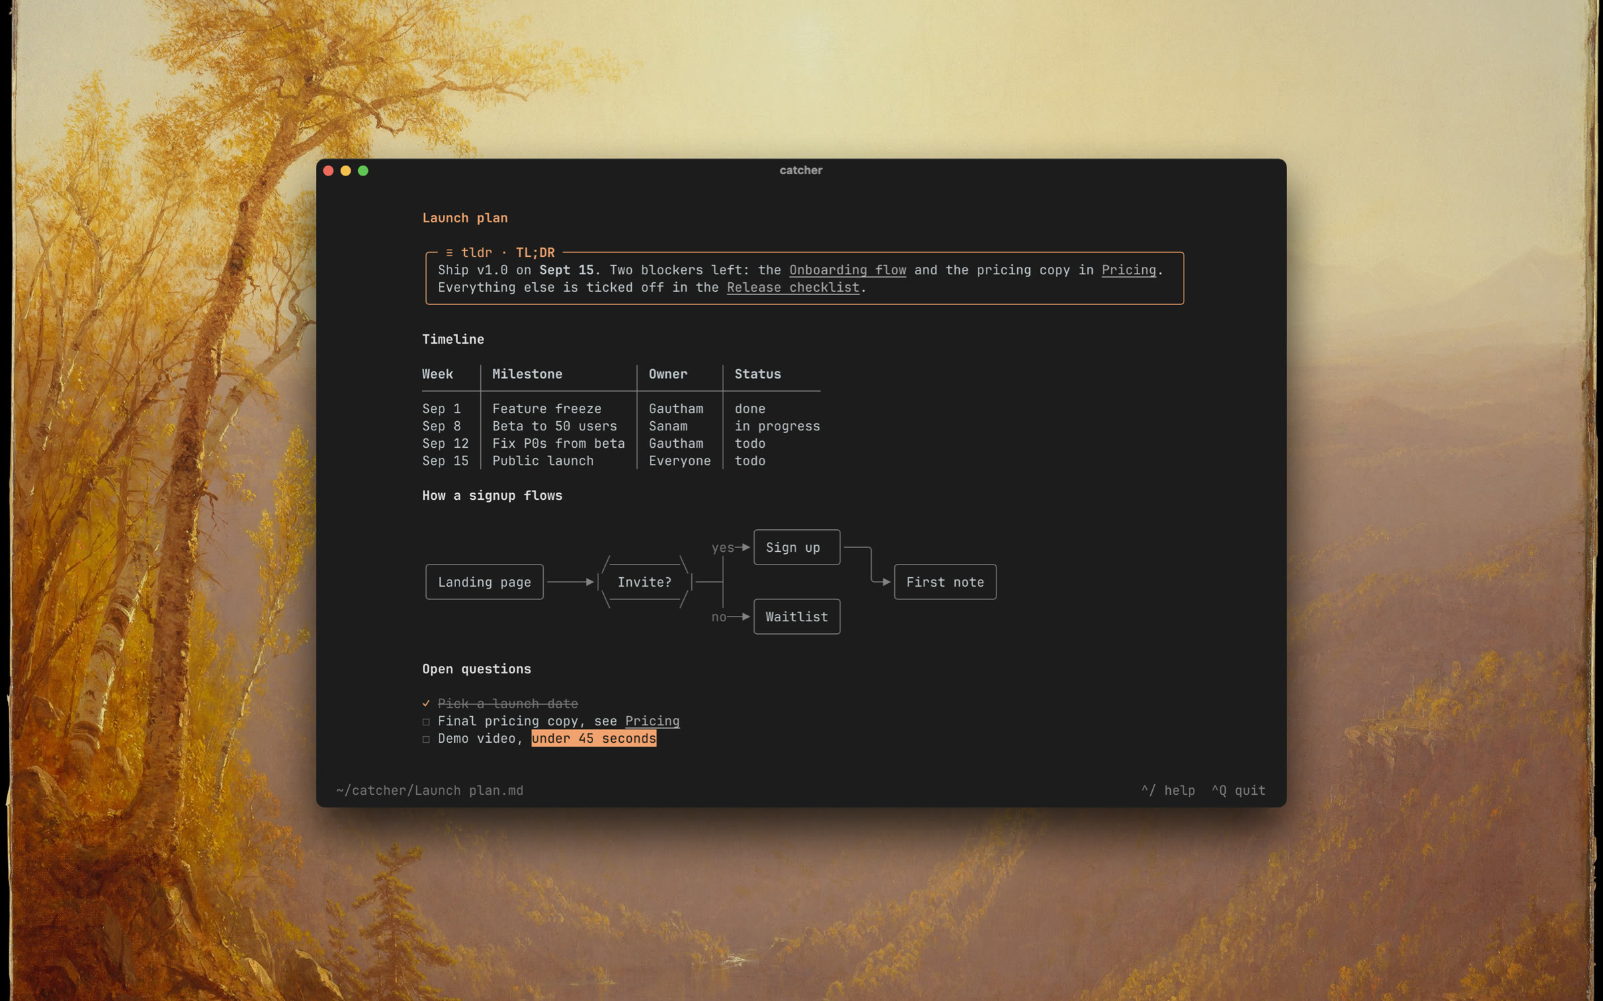Image resolution: width=1603 pixels, height=1001 pixels.
Task: Select the 'Feature freeze' milestone cell
Action: coord(547,409)
